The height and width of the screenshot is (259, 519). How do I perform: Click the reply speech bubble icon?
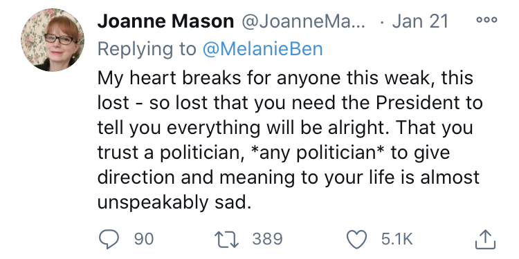tap(109, 239)
